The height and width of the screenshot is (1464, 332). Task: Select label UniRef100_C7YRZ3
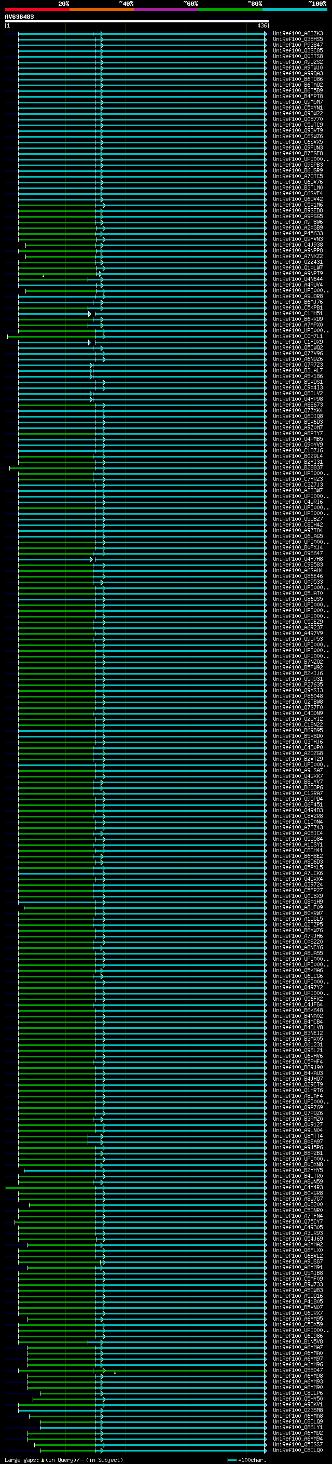[298, 479]
